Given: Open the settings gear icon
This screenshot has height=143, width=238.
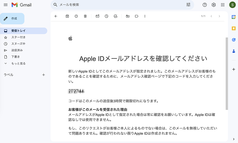Looking at the screenshot, I should [x=214, y=5].
